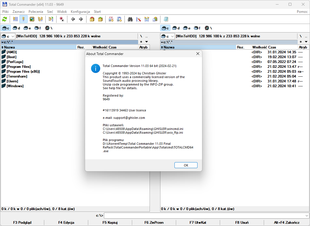Open left panel directory history arrow

146,42
